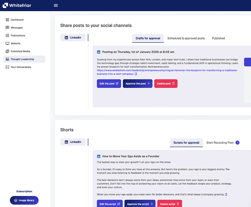This screenshot has height=207, width=251.
Task: Select Thought Leadership in sidebar
Action: [22, 59]
